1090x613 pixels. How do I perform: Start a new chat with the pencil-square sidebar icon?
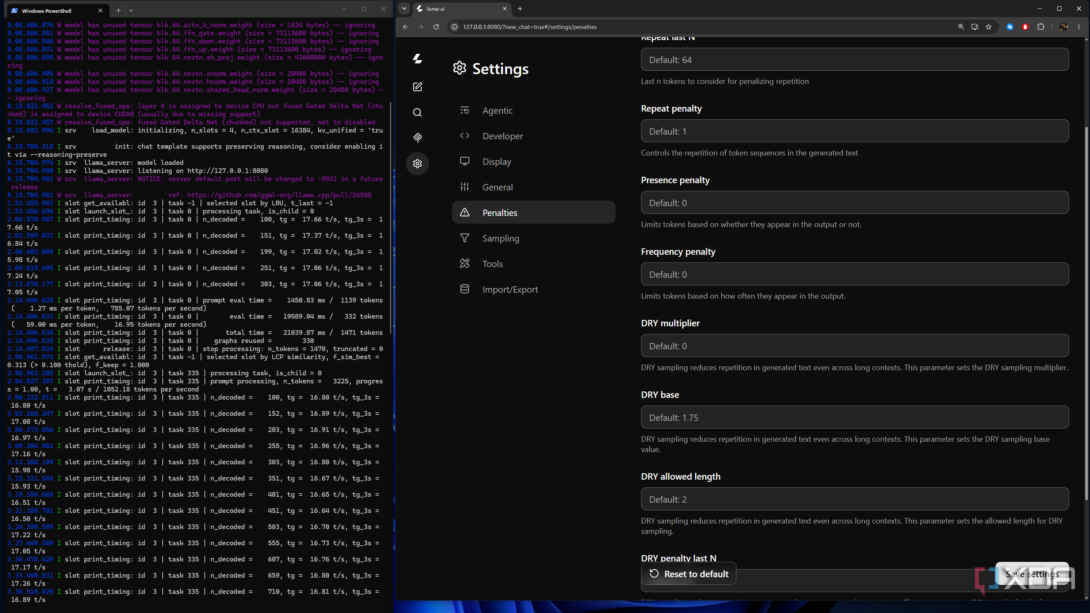417,87
